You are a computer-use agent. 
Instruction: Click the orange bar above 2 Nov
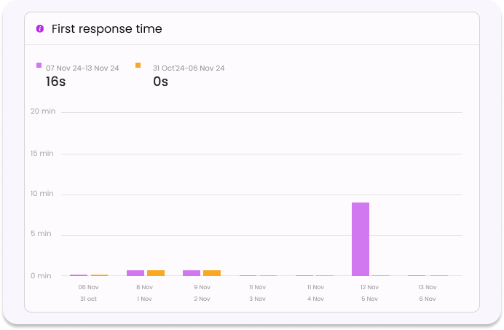212,273
